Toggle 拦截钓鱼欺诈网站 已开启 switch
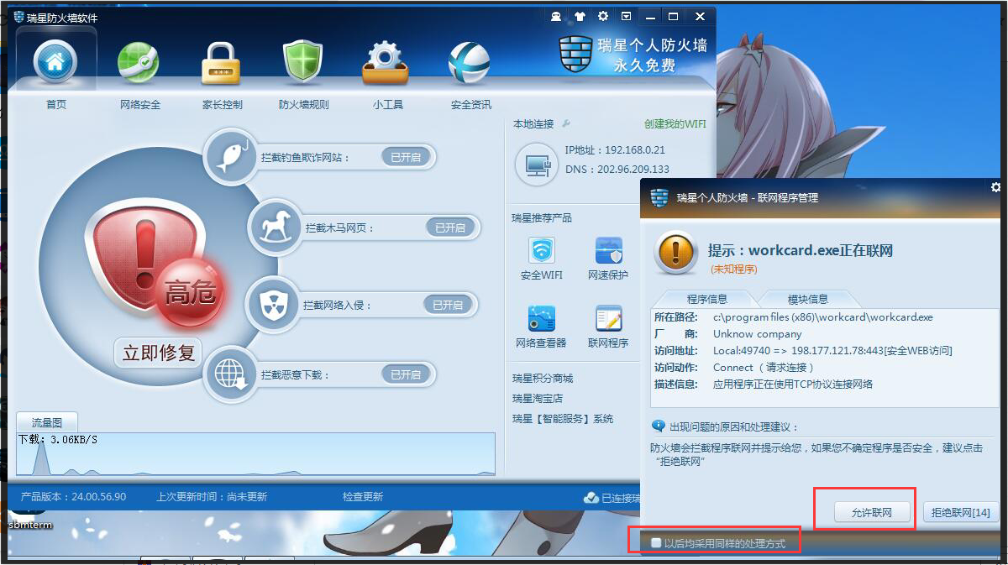Screen dimensions: 1008x565 click(x=407, y=156)
